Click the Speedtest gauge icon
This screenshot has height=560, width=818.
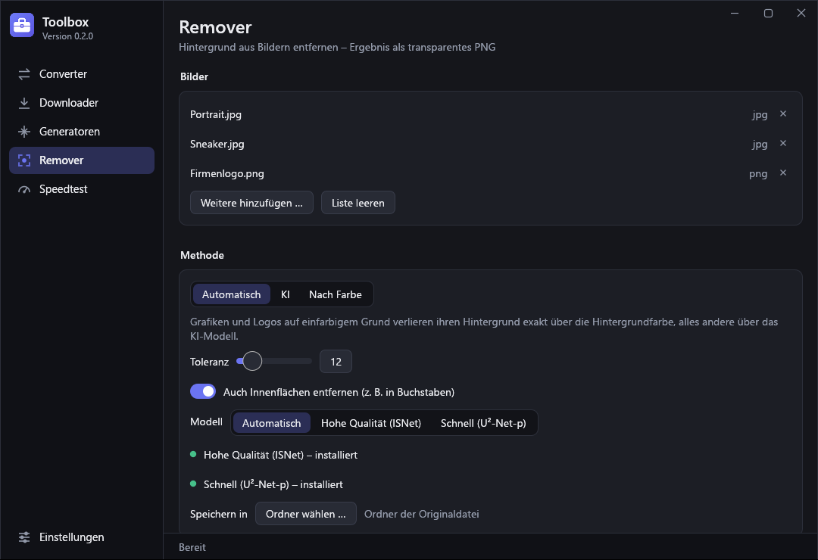(24, 189)
